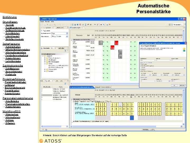Viewport: 190px width, 143px height.
Task: Click the scroll-up arrow of the Einplanungen grid
Action: [183, 31]
